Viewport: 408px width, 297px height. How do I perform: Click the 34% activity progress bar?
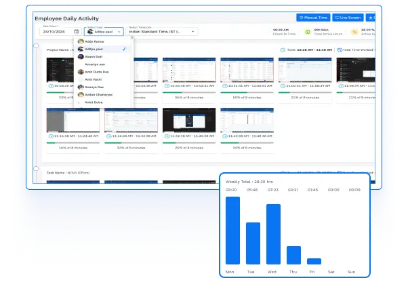(x=247, y=142)
